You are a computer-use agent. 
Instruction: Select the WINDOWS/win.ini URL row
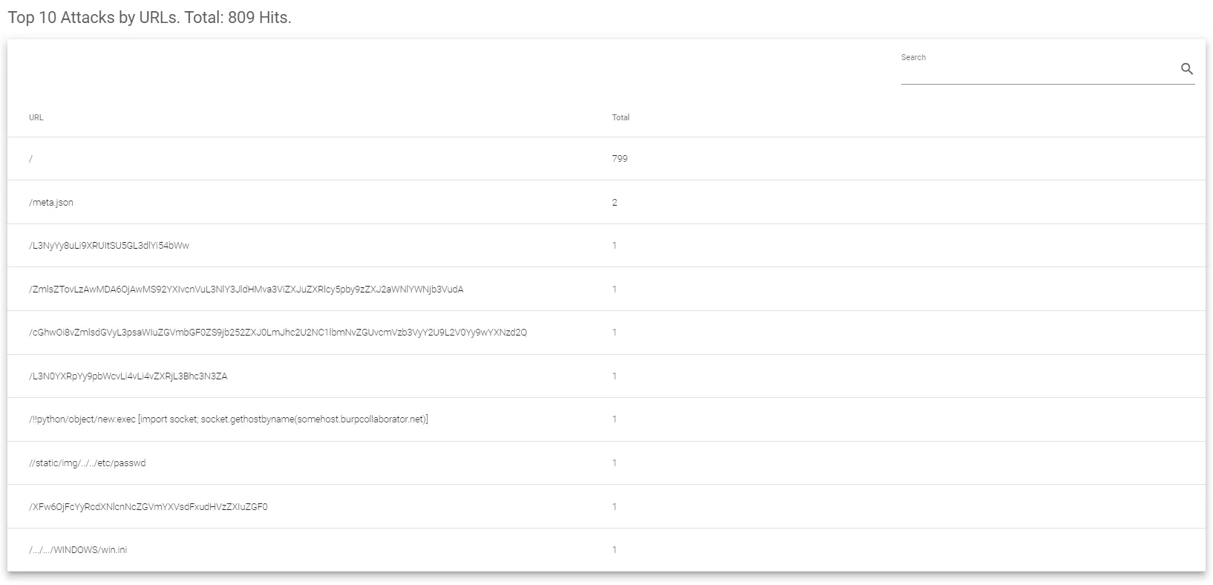(78, 550)
